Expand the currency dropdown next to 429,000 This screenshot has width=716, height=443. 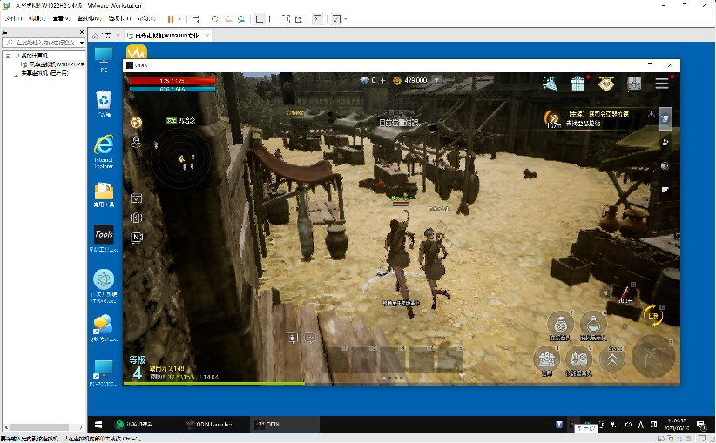point(436,80)
